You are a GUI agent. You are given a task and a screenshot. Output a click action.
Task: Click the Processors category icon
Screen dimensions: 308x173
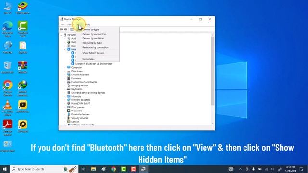[68, 111]
